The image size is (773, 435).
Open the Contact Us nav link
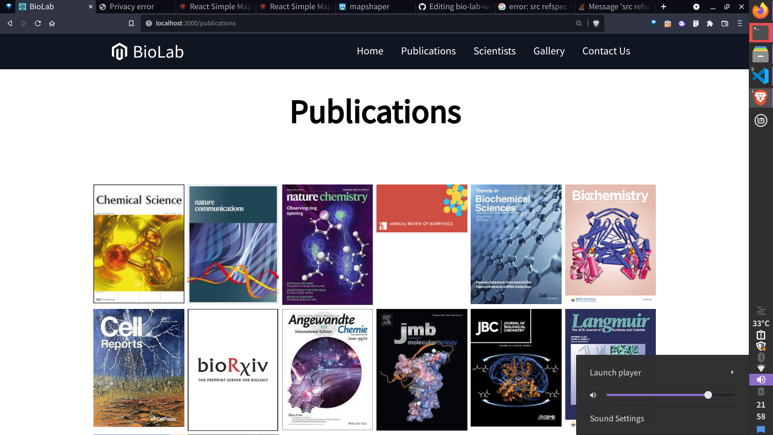pos(606,51)
